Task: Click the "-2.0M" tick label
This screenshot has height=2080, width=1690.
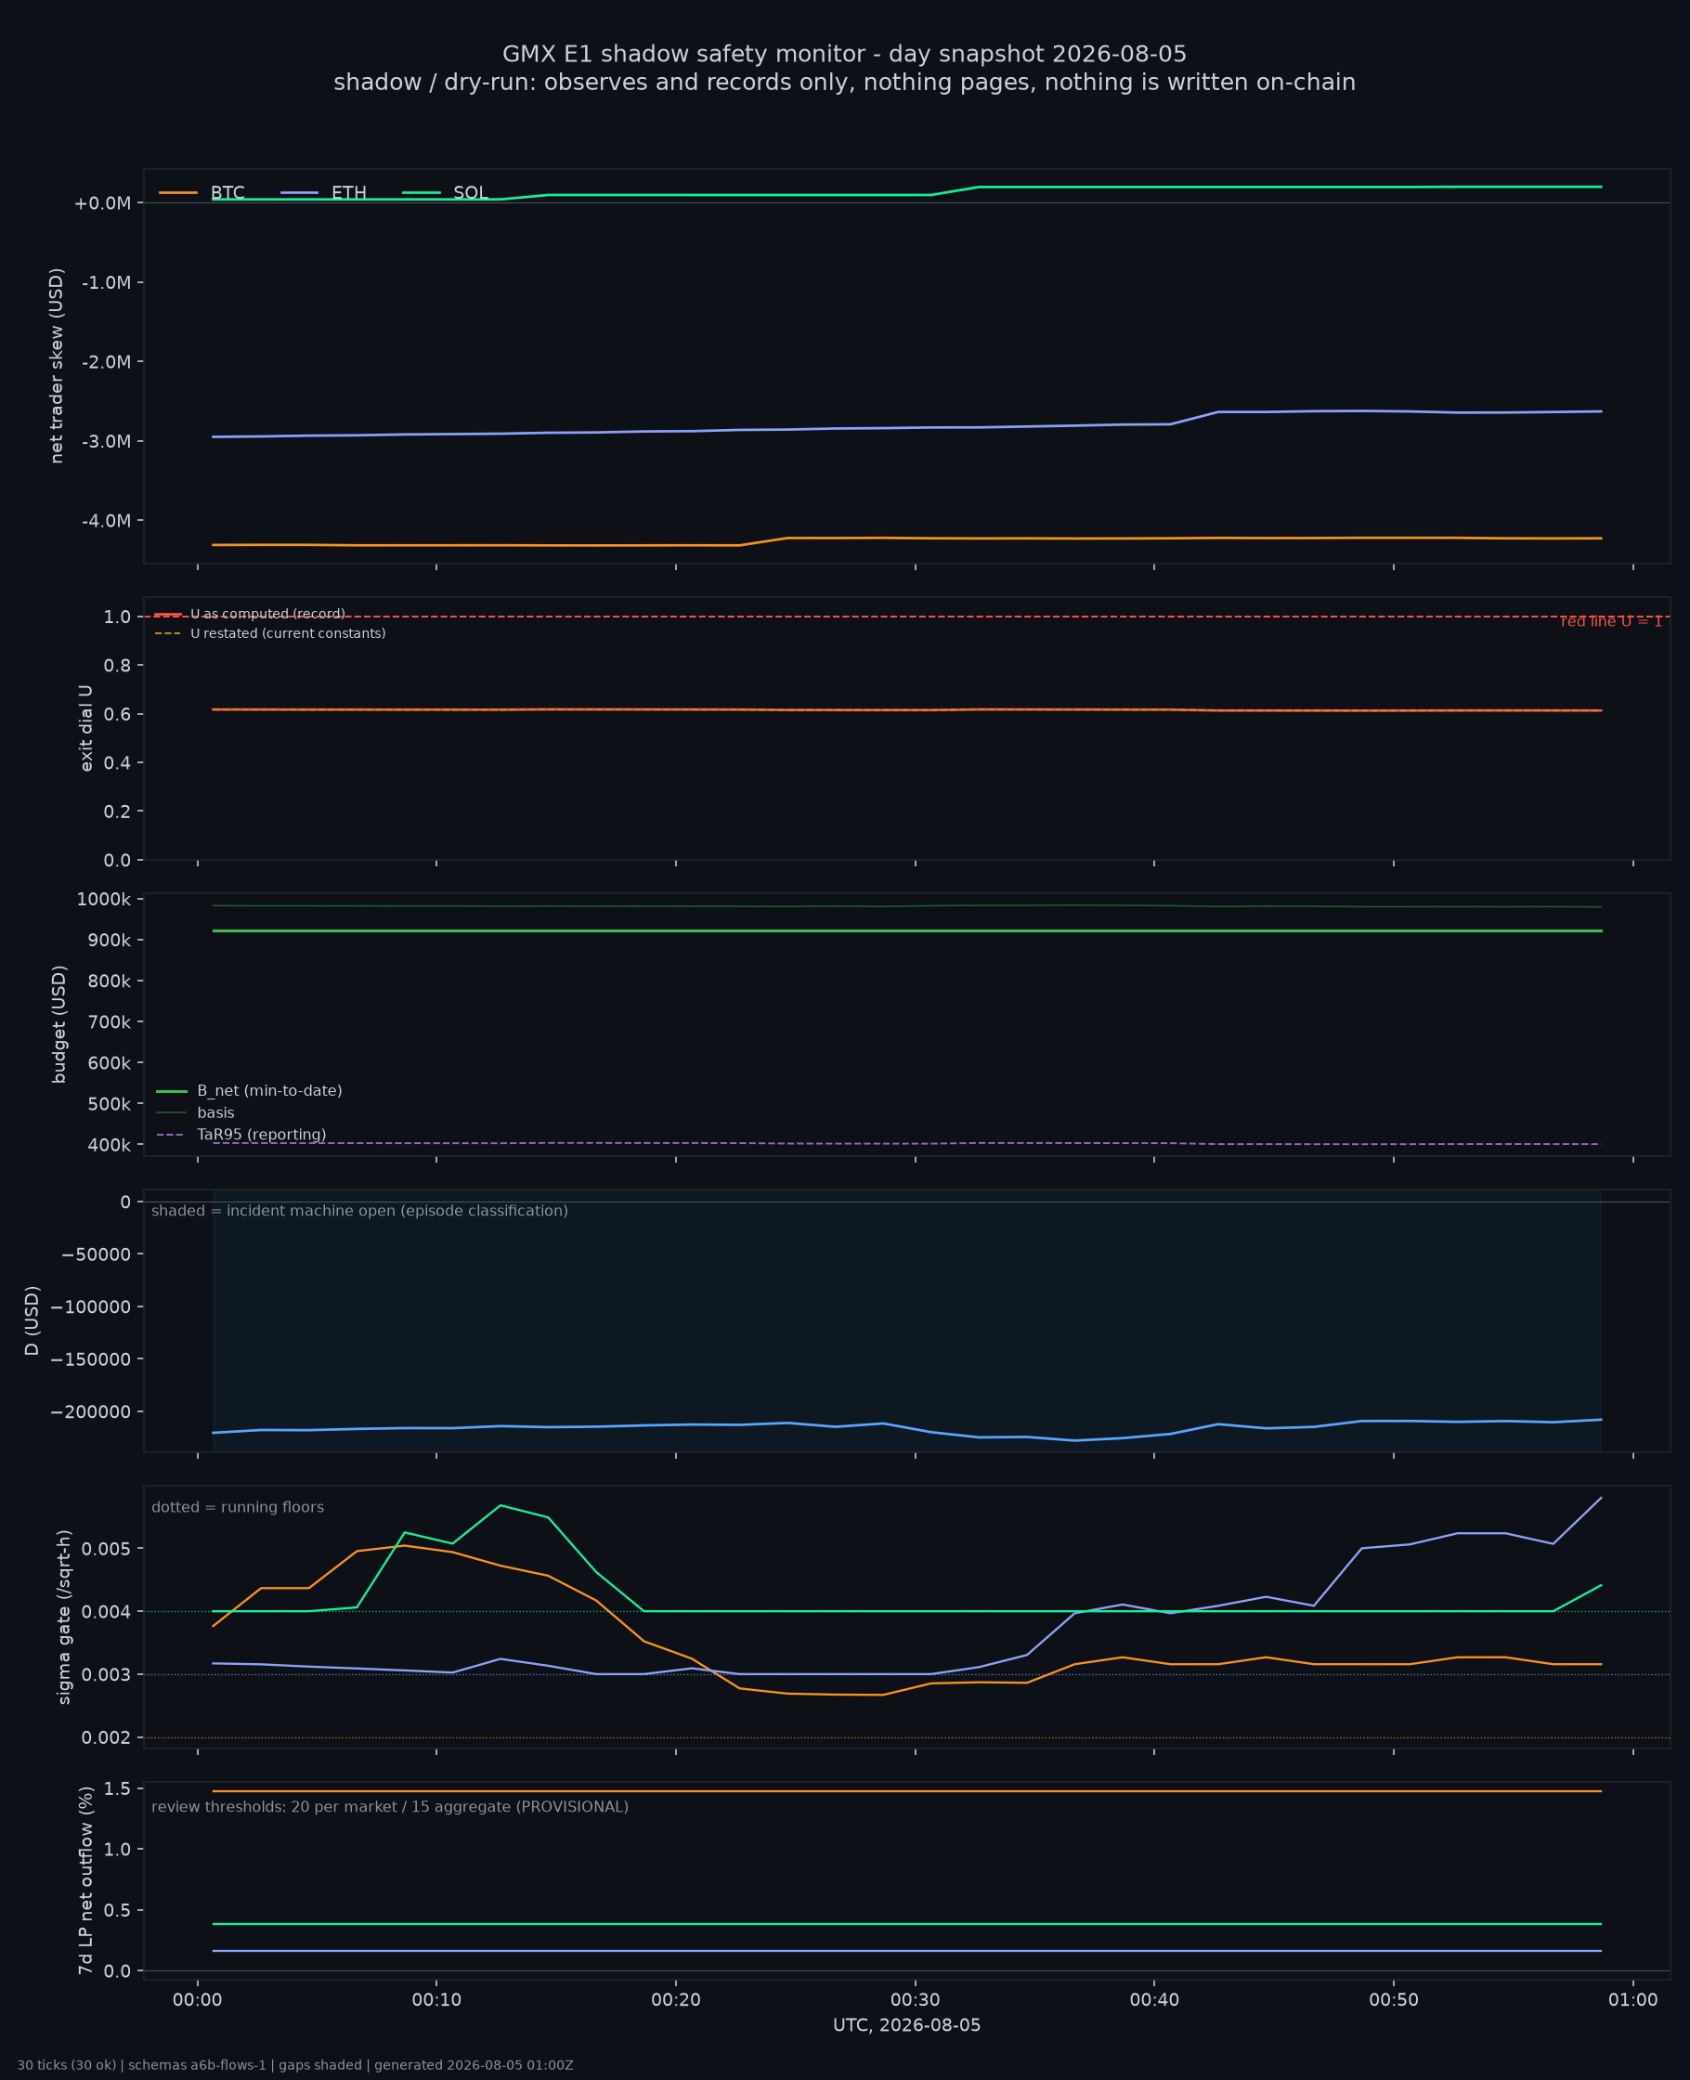Action: coord(106,362)
